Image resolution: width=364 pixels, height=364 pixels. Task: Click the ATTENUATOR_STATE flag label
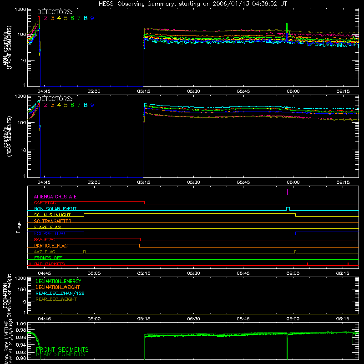pyautogui.click(x=55, y=197)
